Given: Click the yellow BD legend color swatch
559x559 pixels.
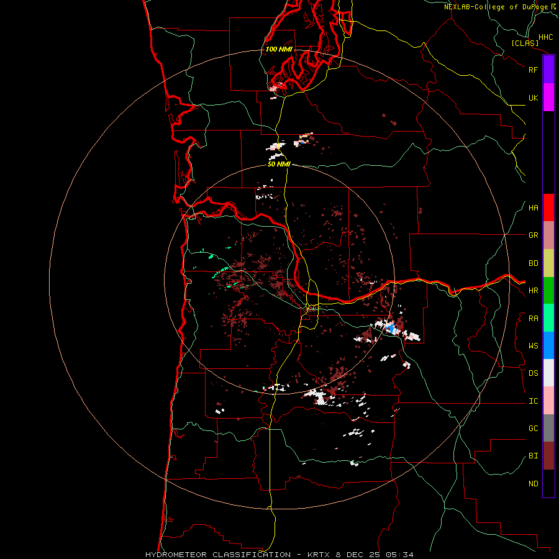Looking at the screenshot, I should coord(548,263).
